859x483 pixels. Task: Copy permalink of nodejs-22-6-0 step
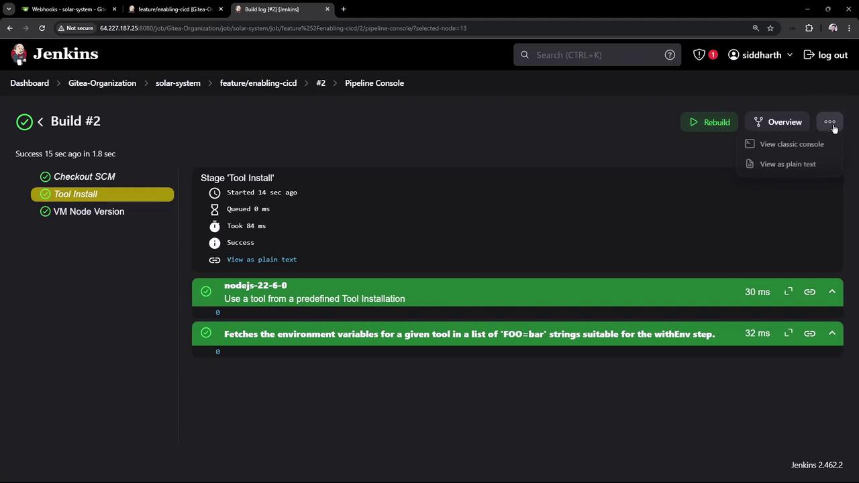810,292
